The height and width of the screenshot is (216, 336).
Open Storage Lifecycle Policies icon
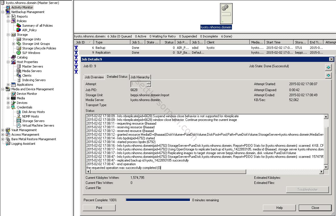pyautogui.click(x=19, y=48)
